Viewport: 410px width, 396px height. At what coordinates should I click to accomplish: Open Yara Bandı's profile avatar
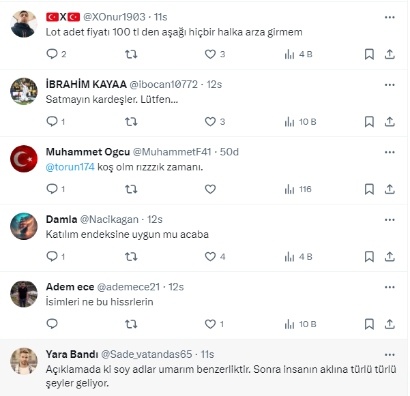(x=24, y=362)
